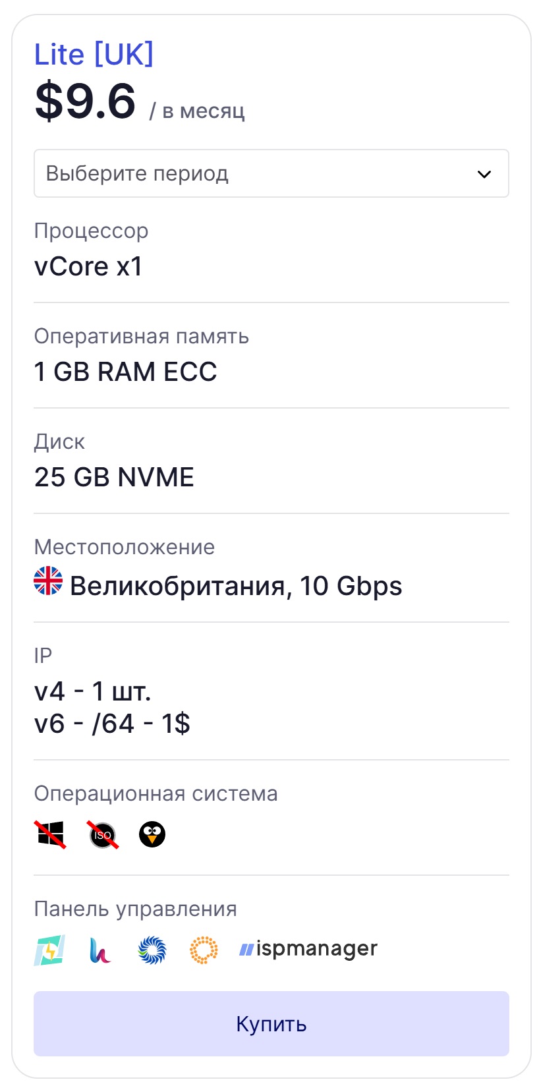Viewport: 539px width, 1088px height.
Task: Select the blue-green swirl panel icon
Action: pyautogui.click(x=152, y=950)
